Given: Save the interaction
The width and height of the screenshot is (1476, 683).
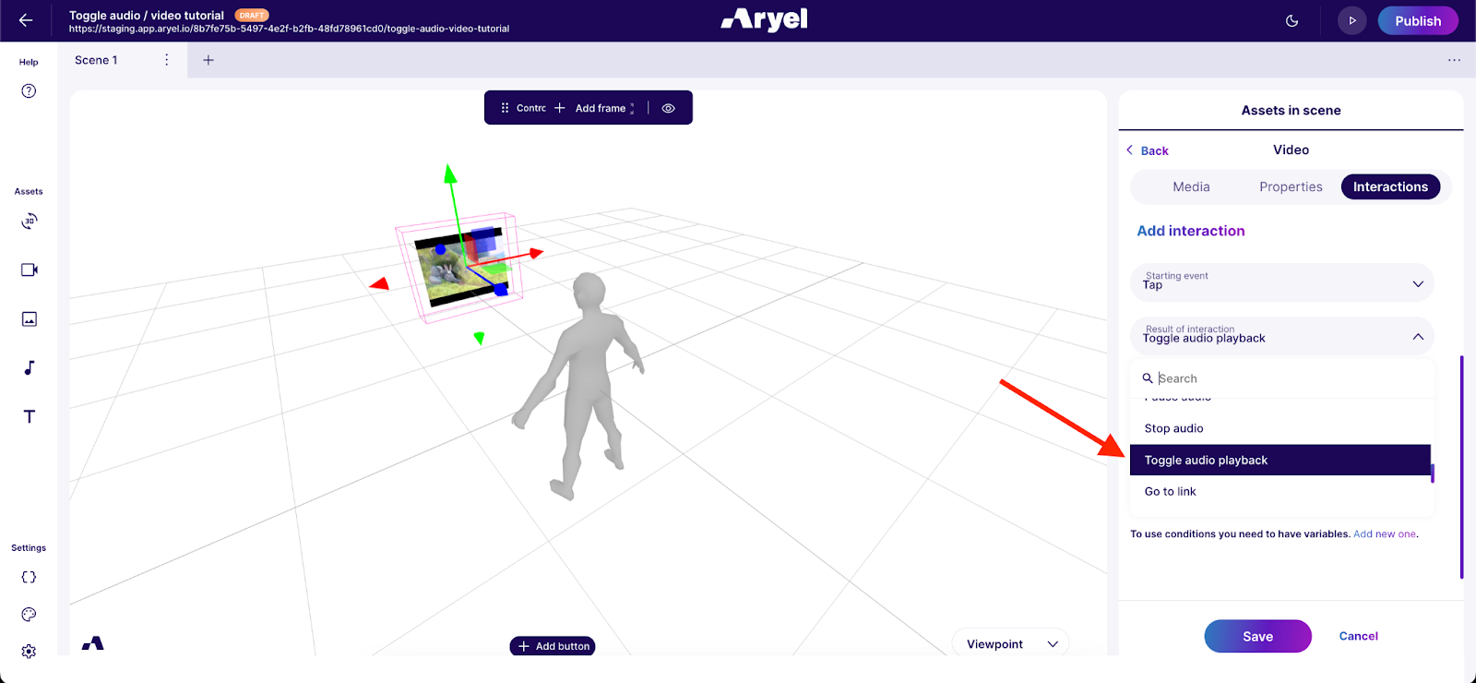Looking at the screenshot, I should pyautogui.click(x=1257, y=636).
